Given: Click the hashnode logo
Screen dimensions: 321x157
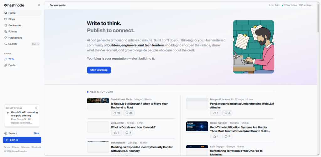Looking at the screenshot, I should (14, 5).
